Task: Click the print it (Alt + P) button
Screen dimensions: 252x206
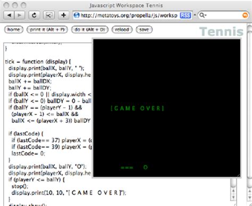Action: (47, 29)
